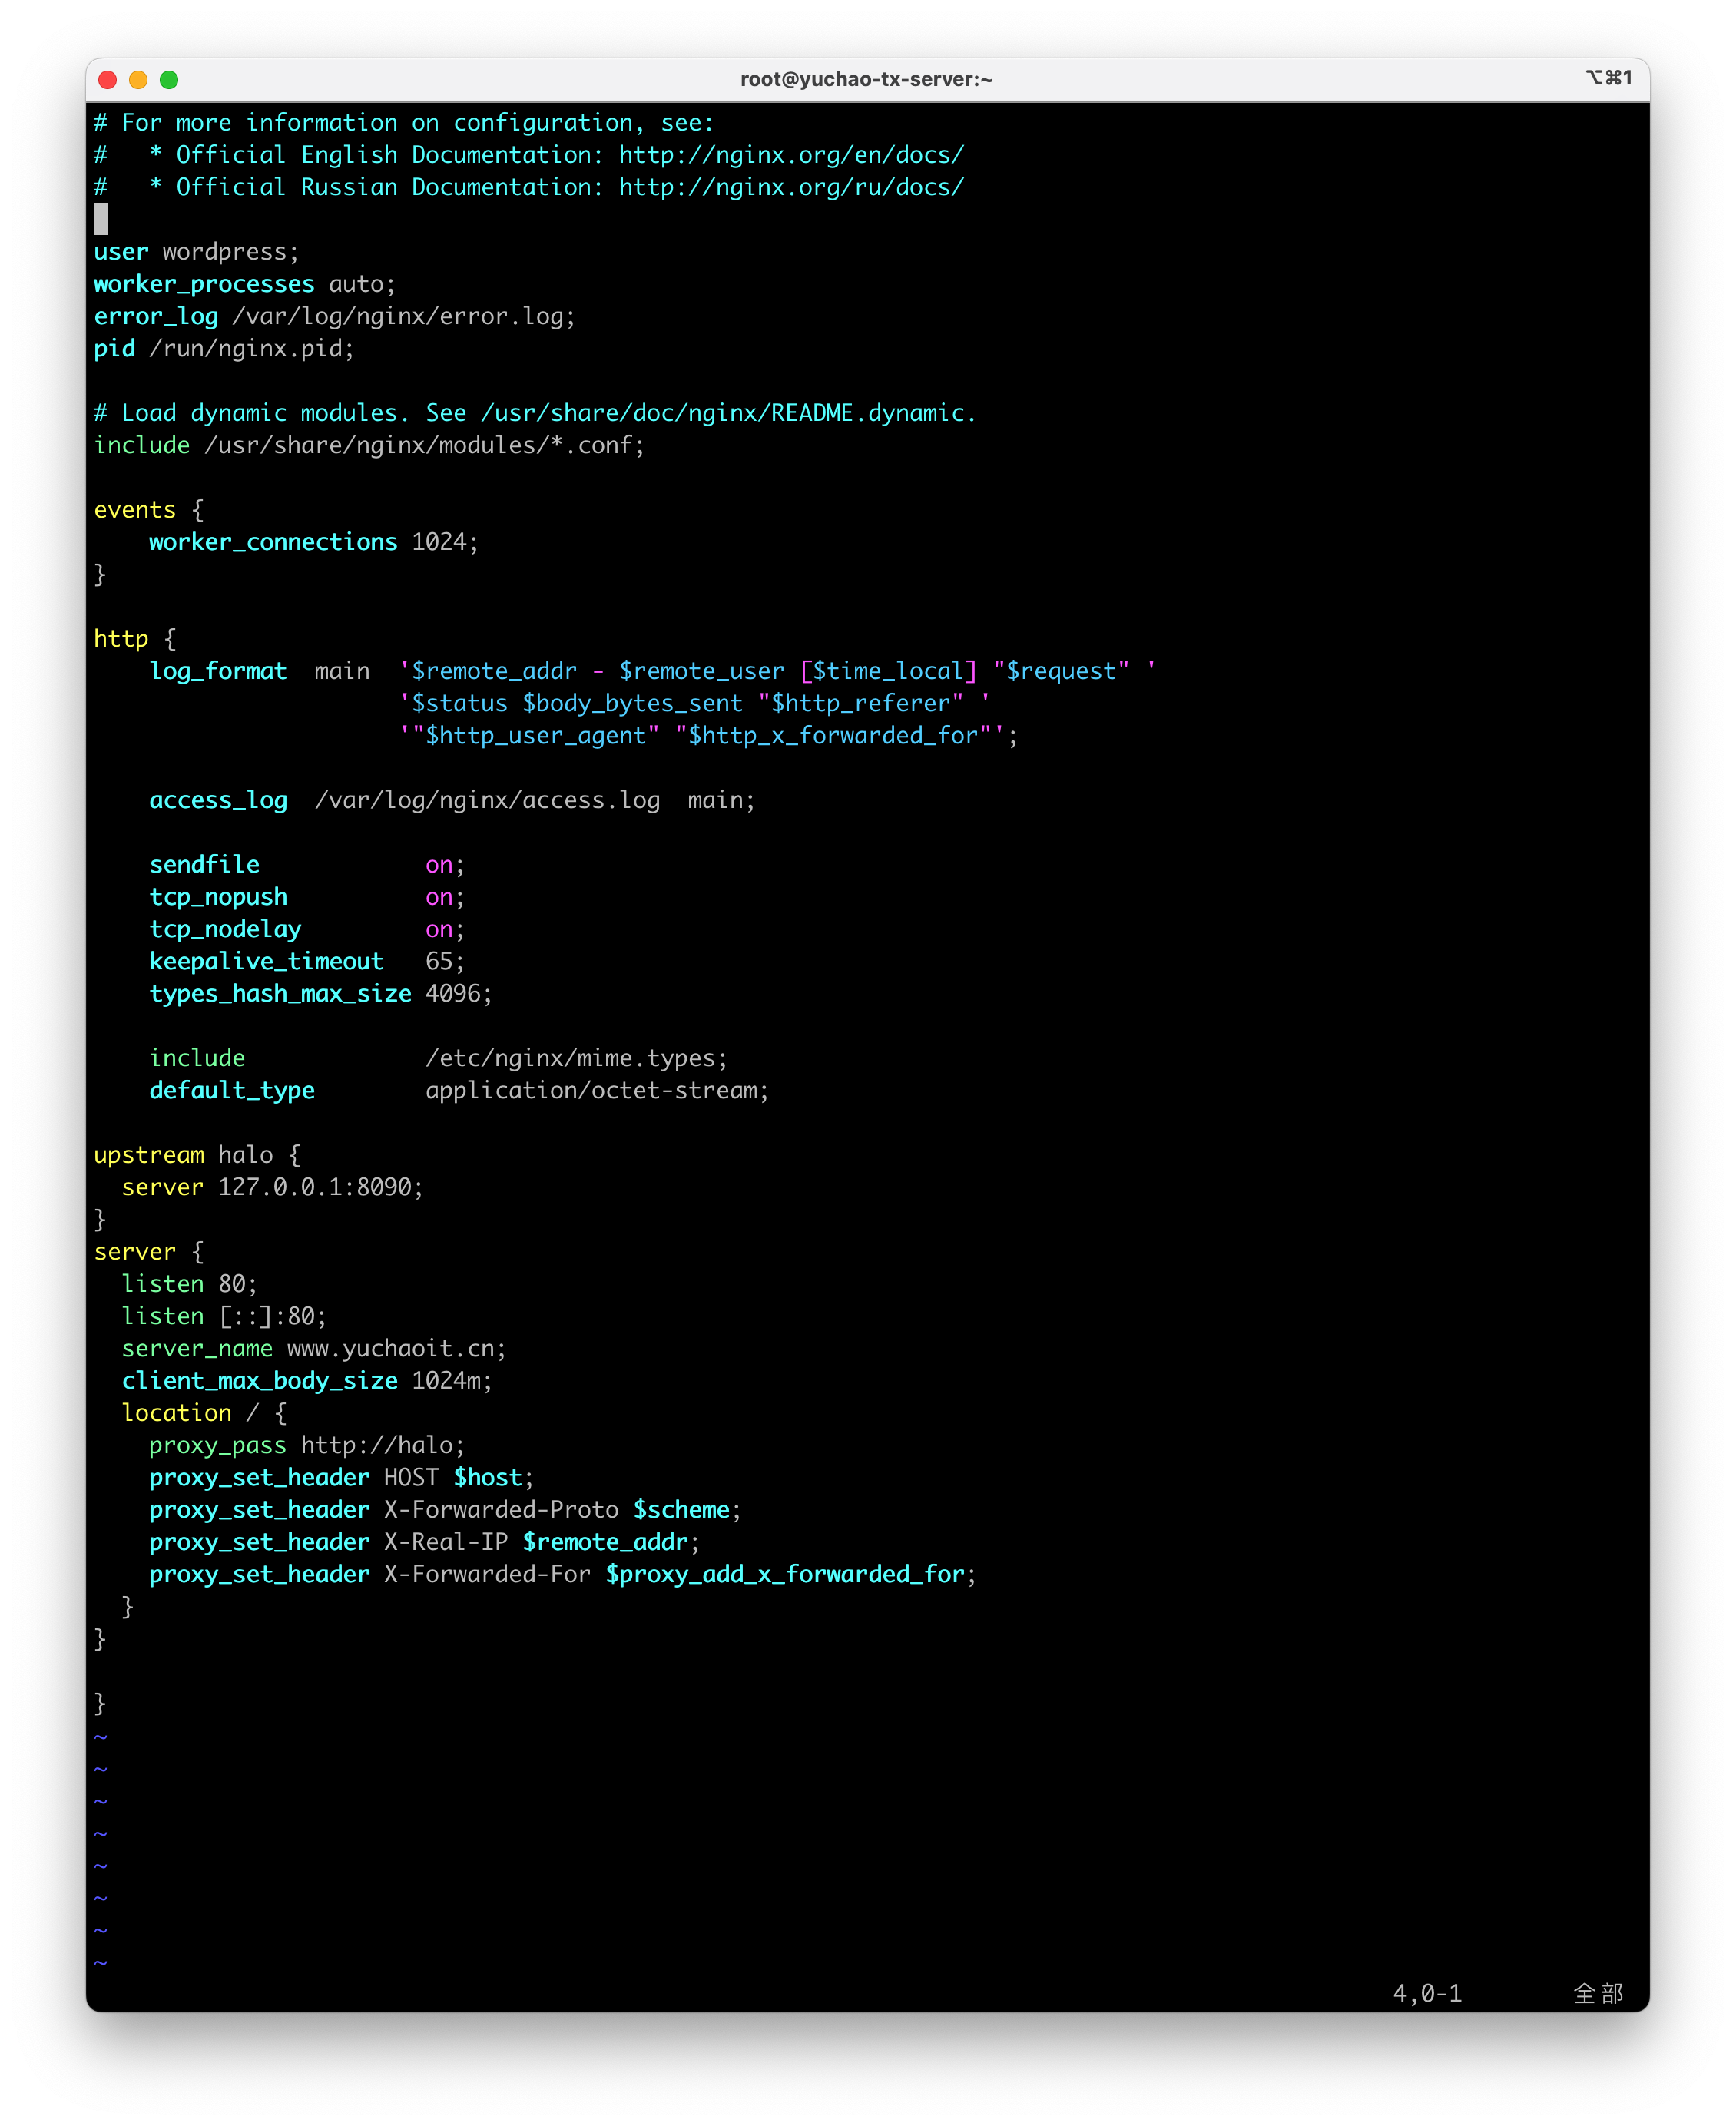Click the ⌥⌘1 shortcut indicator in title bar
This screenshot has height=2126, width=1736.
[1608, 78]
